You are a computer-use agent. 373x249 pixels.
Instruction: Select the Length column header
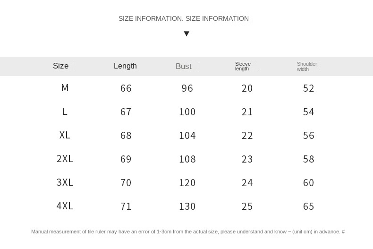[125, 66]
